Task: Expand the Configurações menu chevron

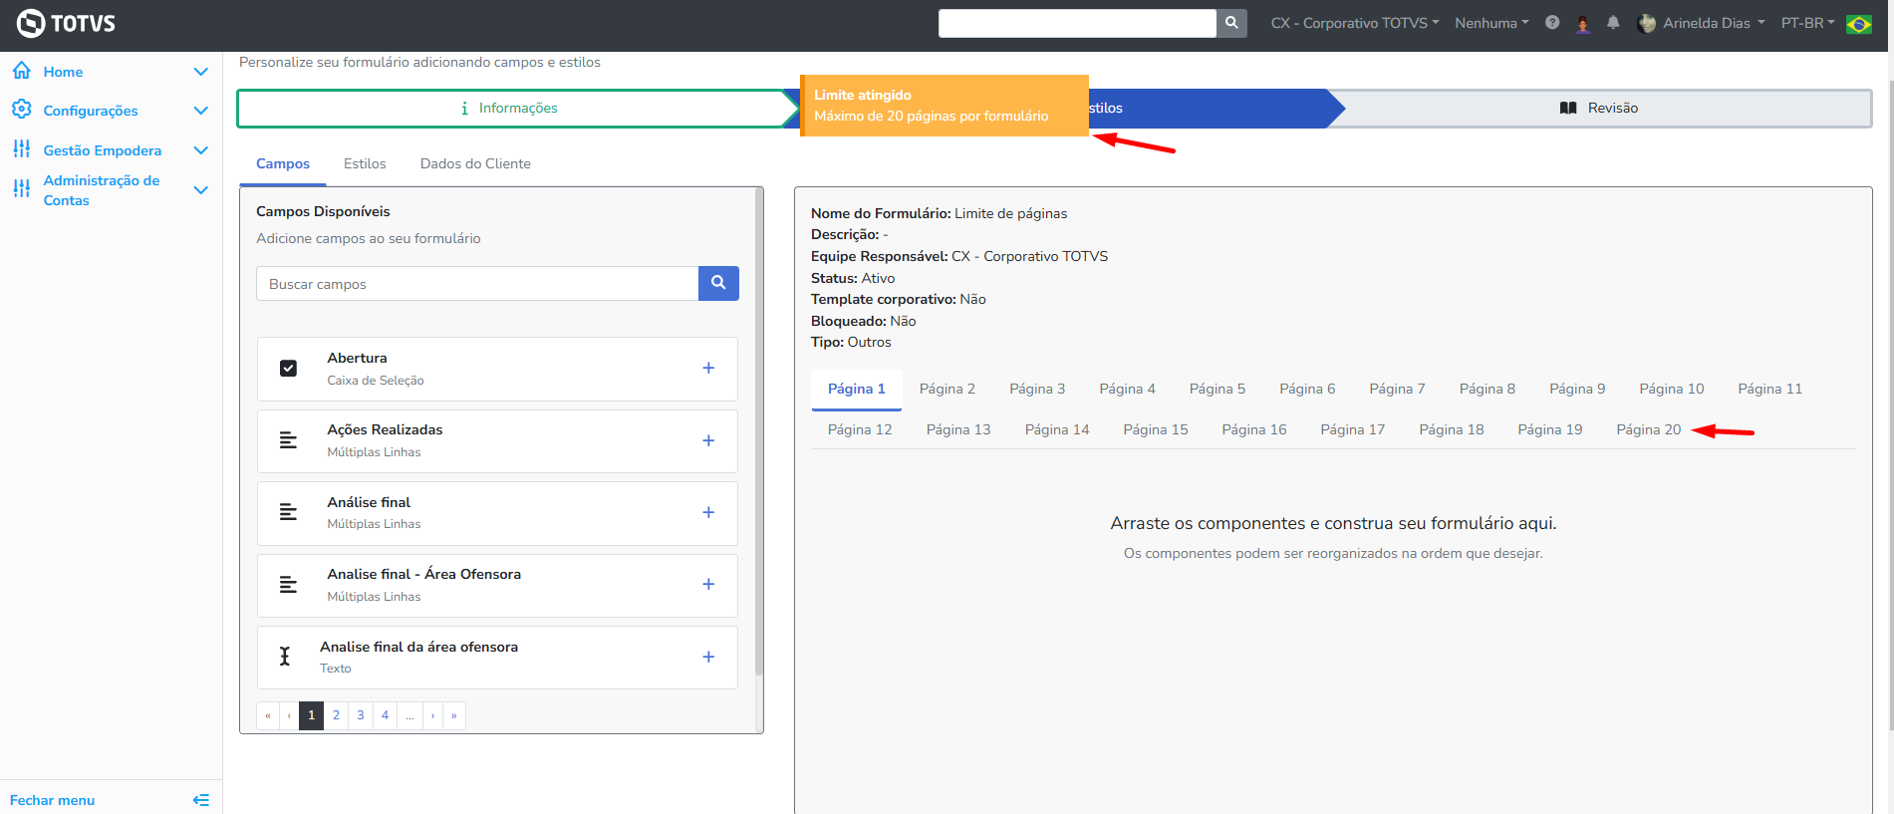Action: [200, 111]
